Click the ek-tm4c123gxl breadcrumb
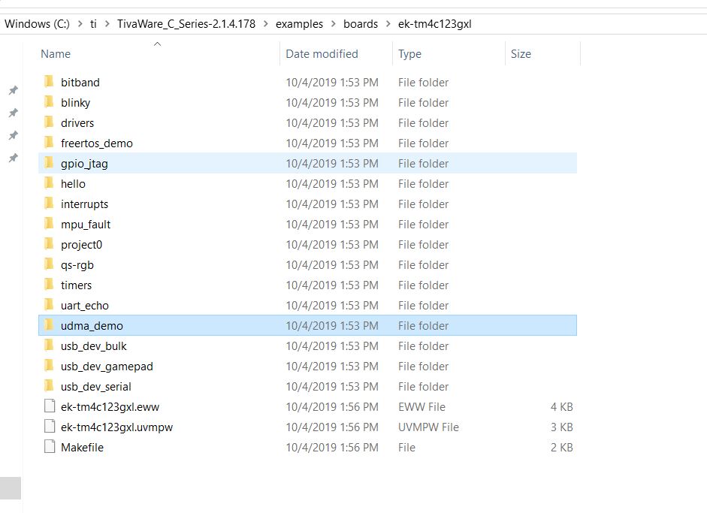This screenshot has height=513, width=707. click(x=435, y=24)
